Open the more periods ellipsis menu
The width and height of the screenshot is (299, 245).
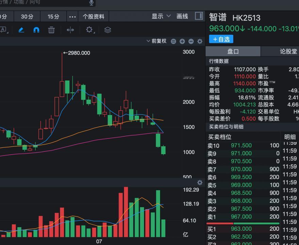pos(73,17)
